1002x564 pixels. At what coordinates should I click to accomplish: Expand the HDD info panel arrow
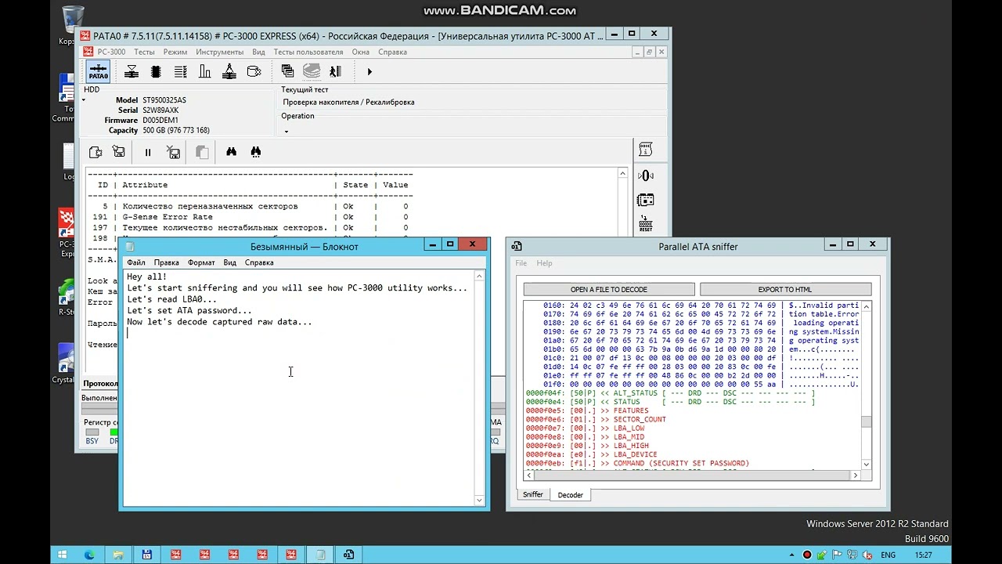tap(85, 100)
